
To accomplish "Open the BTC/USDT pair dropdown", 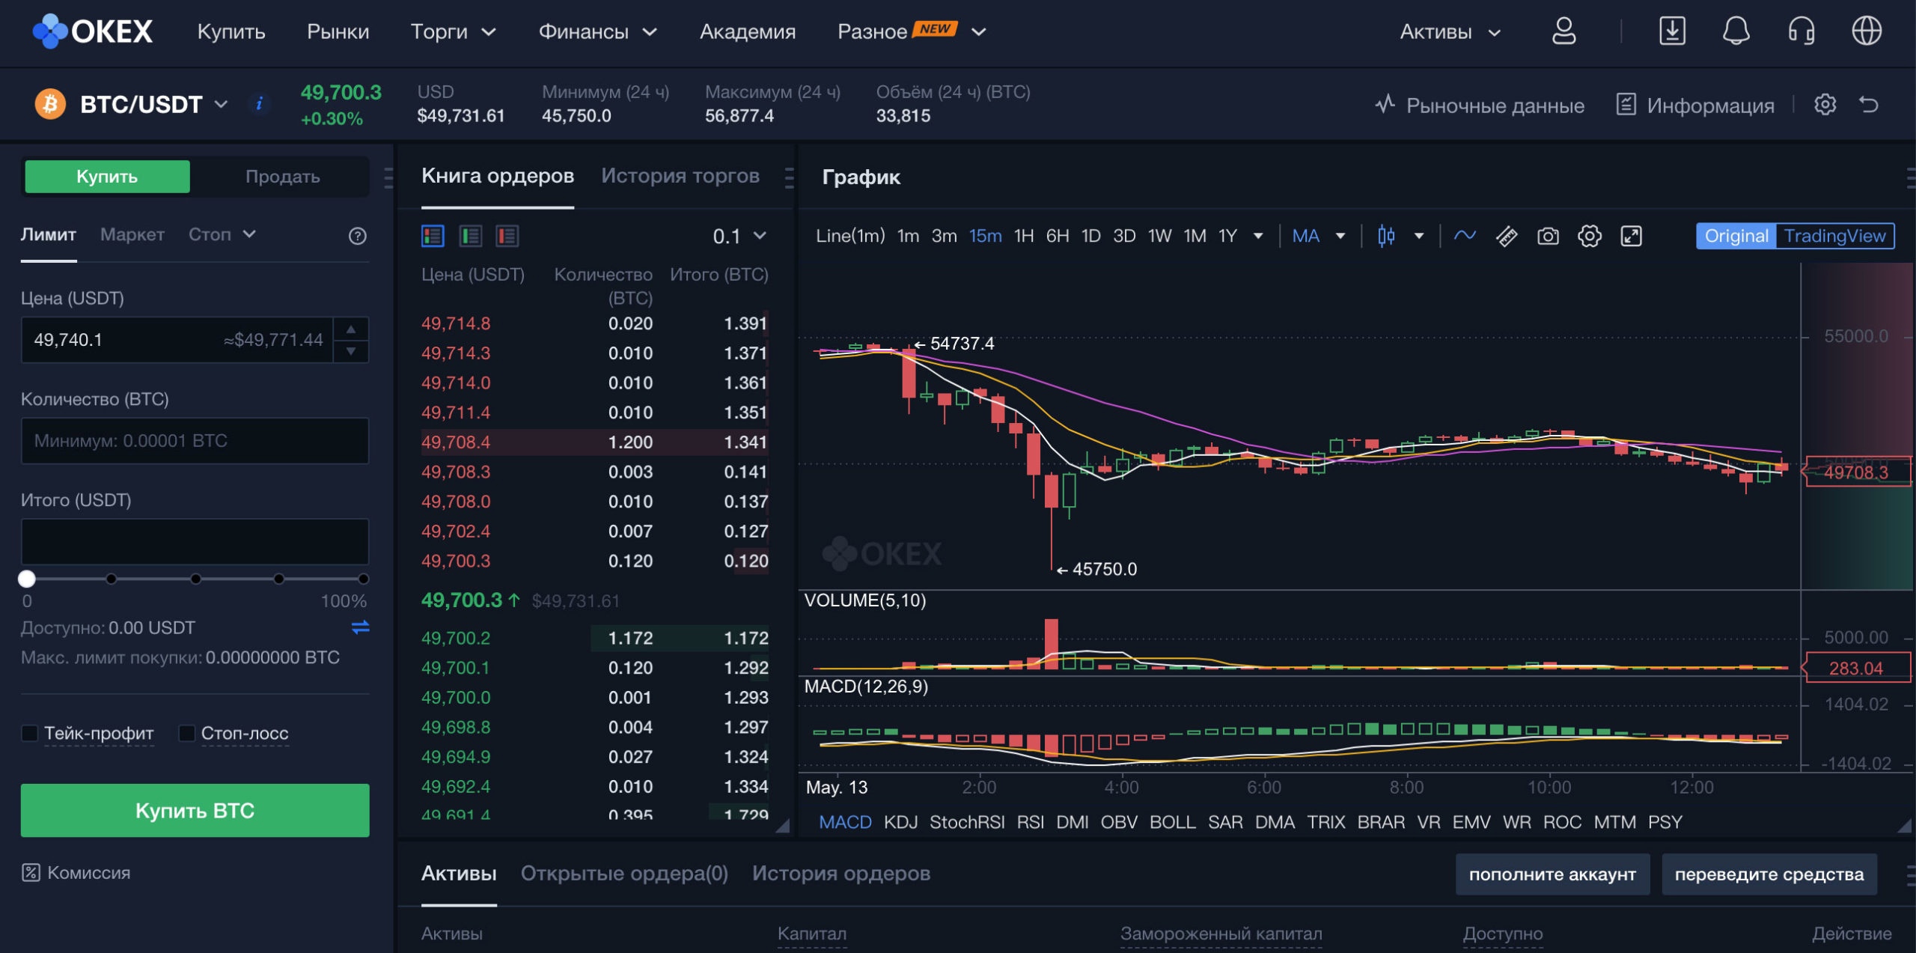I will pyautogui.click(x=221, y=104).
